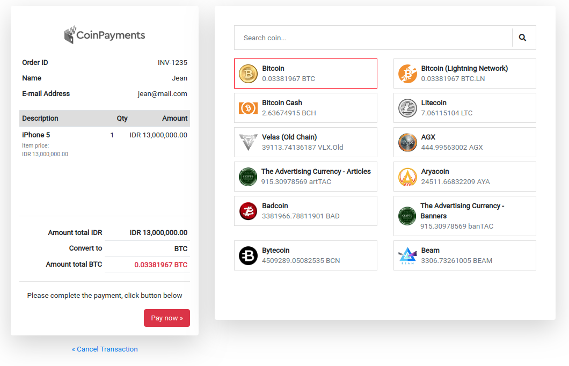Viewport: 569px width, 366px height.
Task: Click the Cancel Transaction link
Action: (x=105, y=349)
